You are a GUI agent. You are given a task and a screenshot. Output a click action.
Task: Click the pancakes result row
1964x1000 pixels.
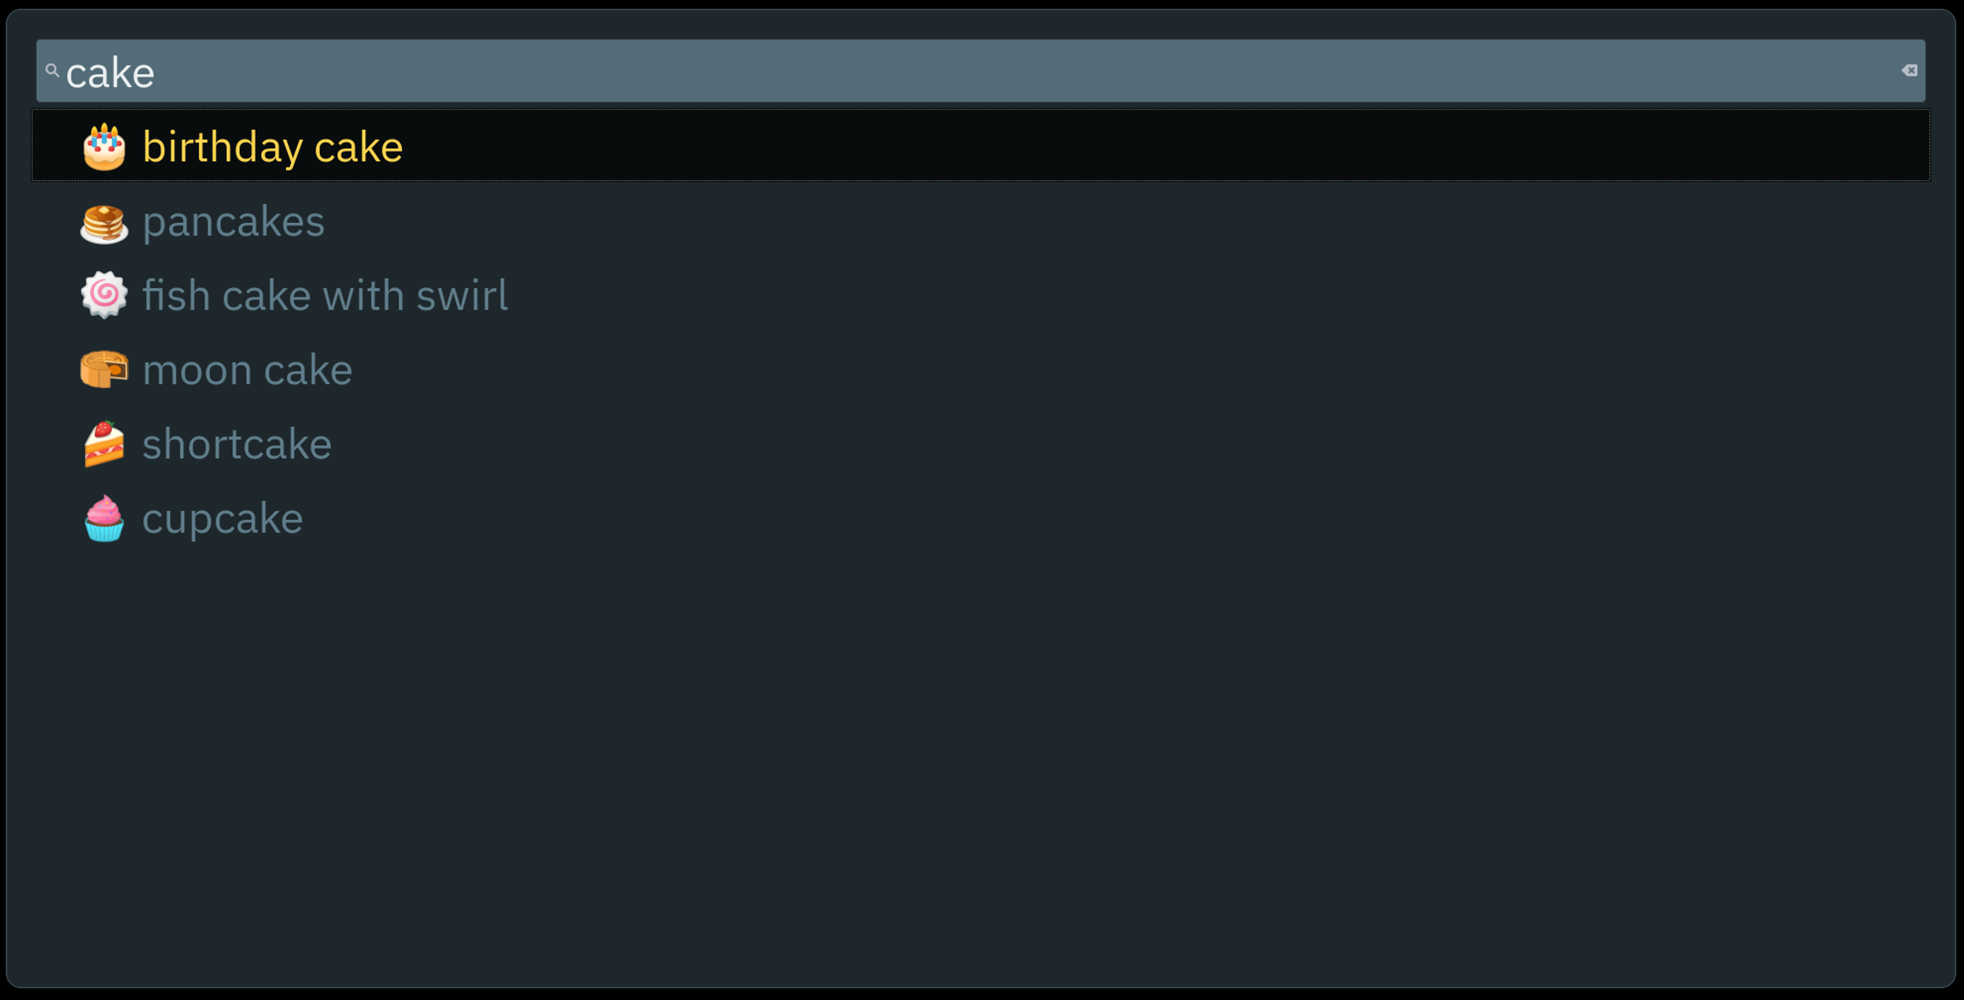982,221
